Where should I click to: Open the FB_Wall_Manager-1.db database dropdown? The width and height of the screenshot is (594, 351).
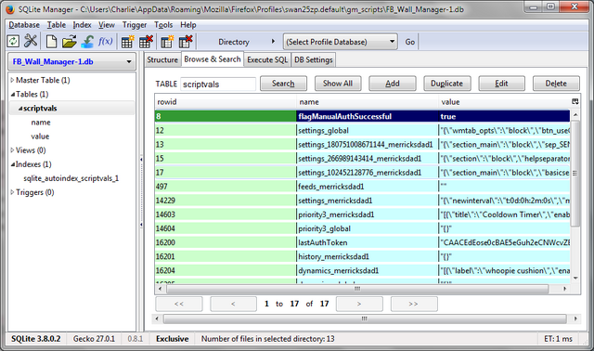click(71, 62)
